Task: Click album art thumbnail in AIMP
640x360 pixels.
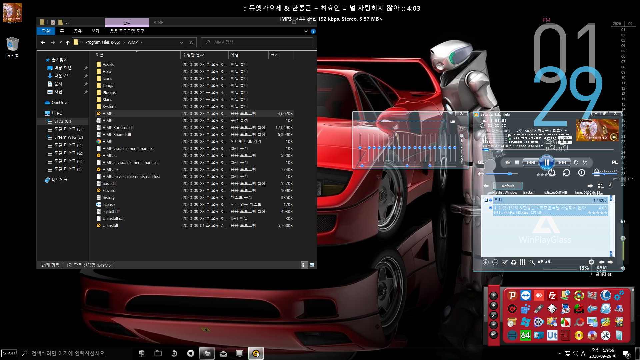Action: pos(597,130)
